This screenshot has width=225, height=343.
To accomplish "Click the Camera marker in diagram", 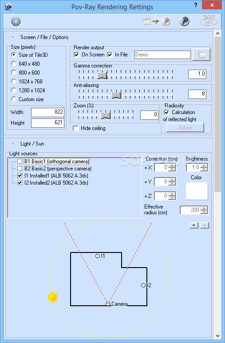I will coord(108,304).
